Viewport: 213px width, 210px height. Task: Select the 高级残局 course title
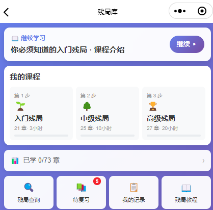161,118
